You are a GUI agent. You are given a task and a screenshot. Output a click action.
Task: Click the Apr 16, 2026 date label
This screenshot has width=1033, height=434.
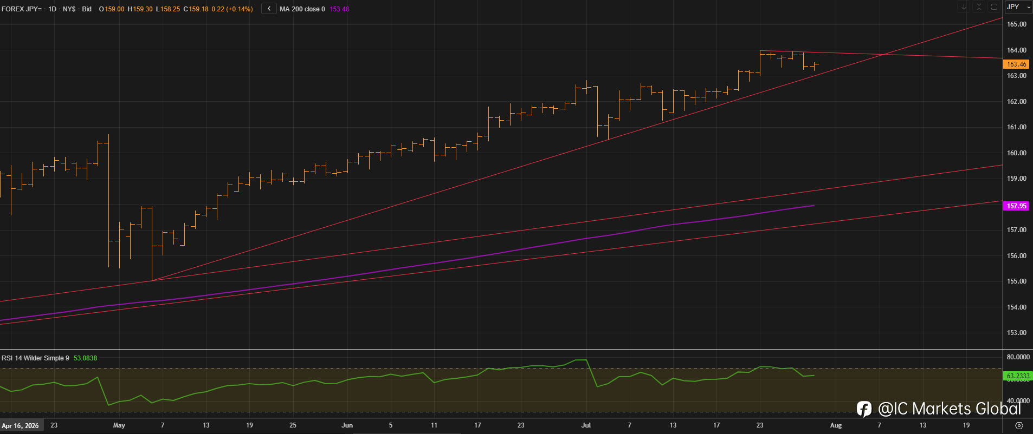point(21,426)
